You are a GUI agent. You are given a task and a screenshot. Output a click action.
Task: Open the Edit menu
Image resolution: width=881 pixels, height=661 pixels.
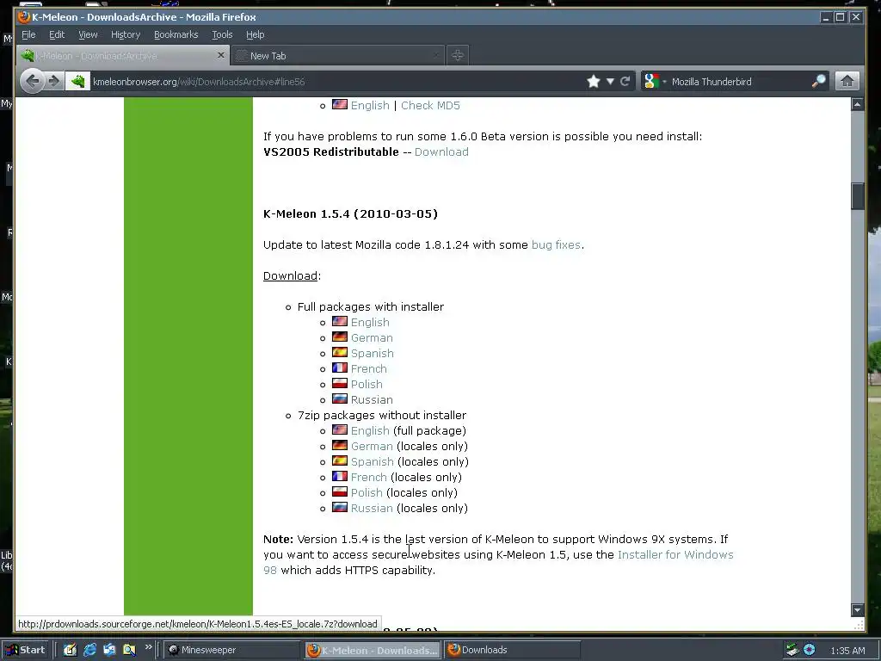point(57,34)
